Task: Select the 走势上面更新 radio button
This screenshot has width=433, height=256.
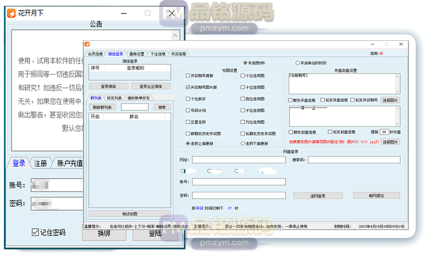Action: 188,143
